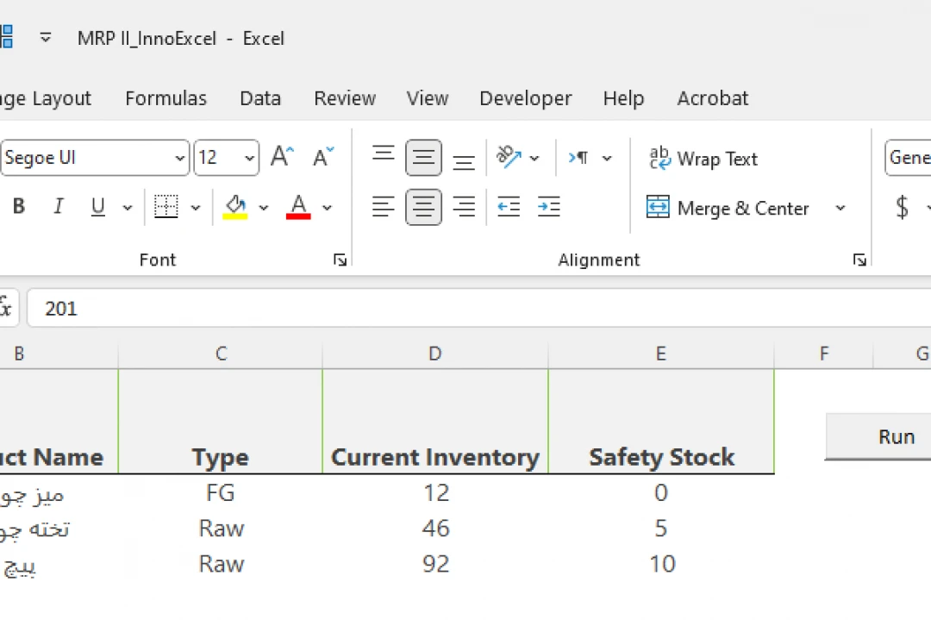Viewport: 931px width, 620px height.
Task: Click the formula bar showing 201
Action: [474, 309]
